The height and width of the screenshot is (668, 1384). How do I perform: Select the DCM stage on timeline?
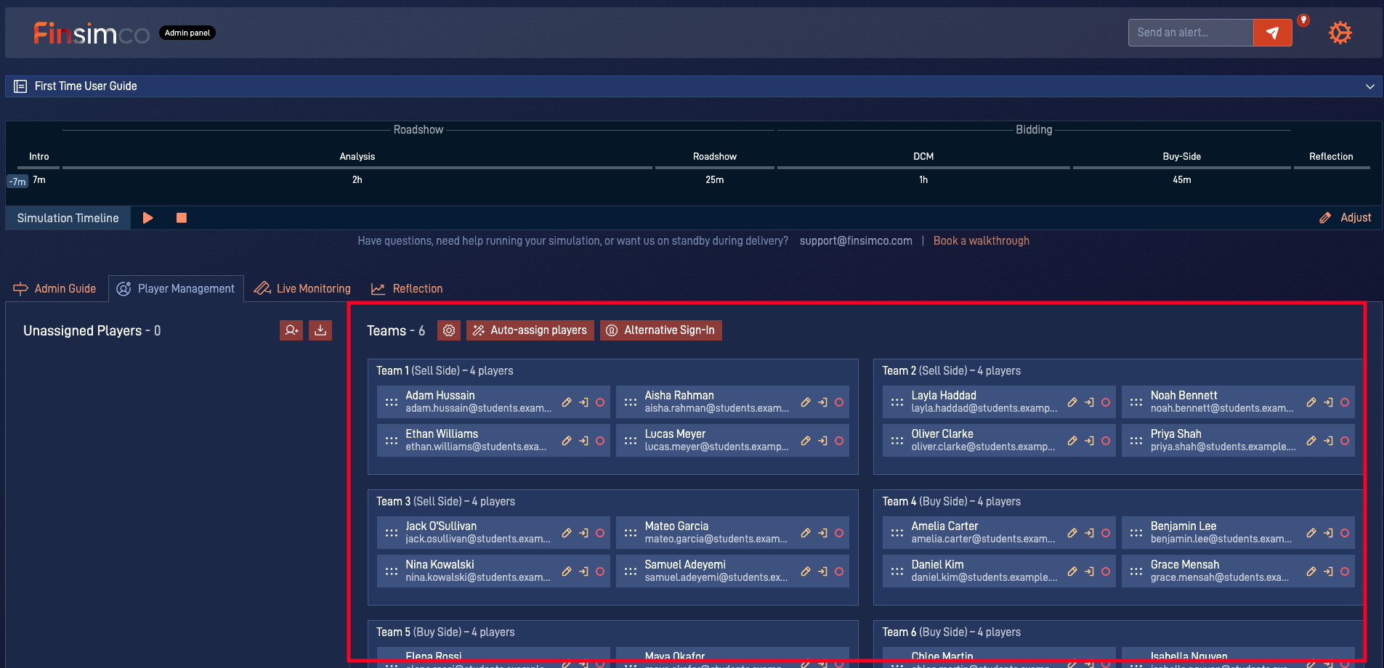coord(923,157)
